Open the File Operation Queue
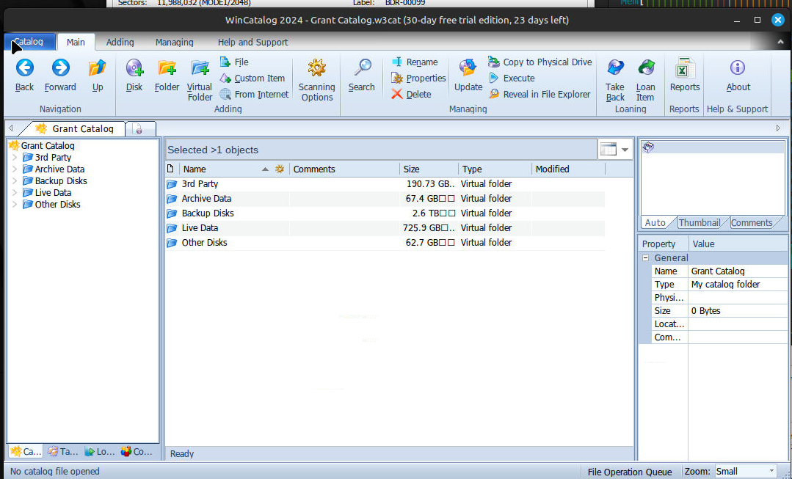The image size is (792, 479). click(x=629, y=472)
